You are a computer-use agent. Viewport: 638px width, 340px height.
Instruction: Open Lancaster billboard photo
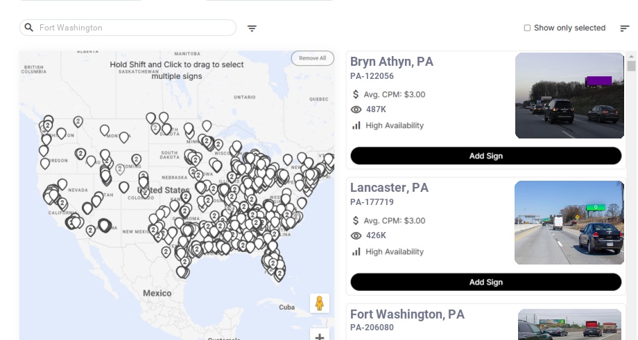[569, 222]
